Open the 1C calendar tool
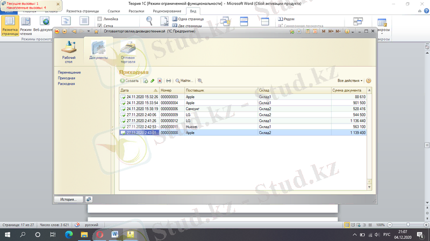Viewport: 430px width, 241px height. point(315,32)
